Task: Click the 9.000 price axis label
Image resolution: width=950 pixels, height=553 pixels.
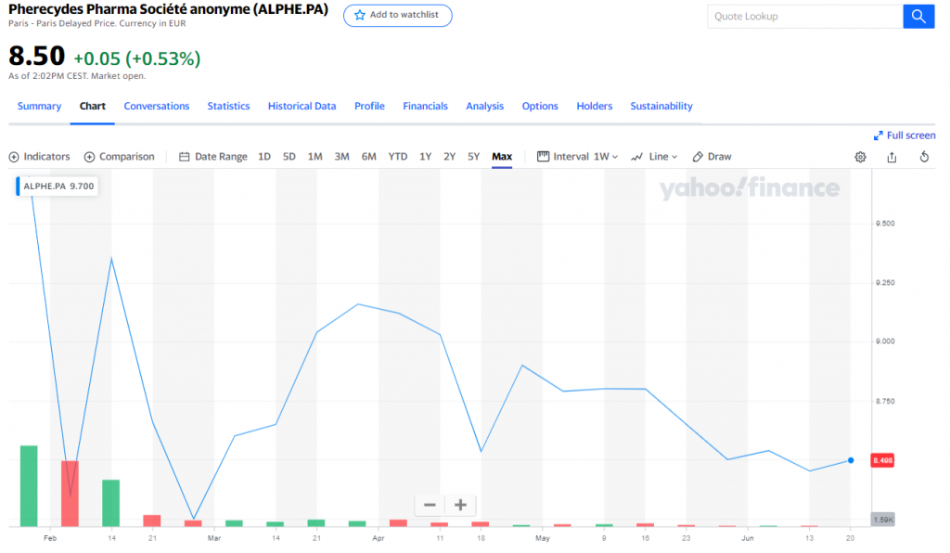Action: (x=885, y=341)
